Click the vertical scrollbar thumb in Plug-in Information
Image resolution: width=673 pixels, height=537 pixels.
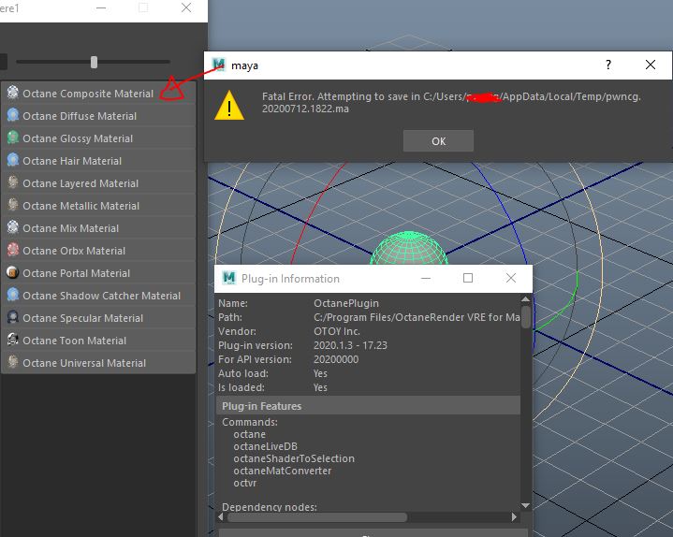526,316
